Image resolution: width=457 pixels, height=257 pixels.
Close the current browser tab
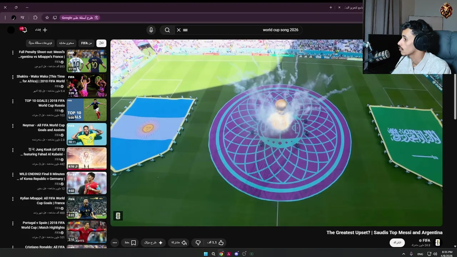pyautogui.click(x=339, y=7)
